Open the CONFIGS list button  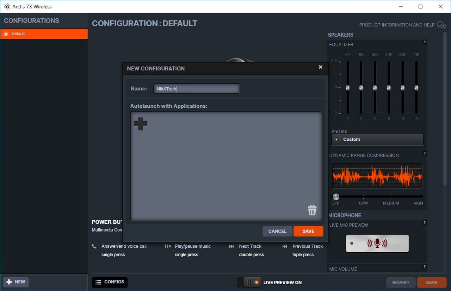tap(110, 282)
